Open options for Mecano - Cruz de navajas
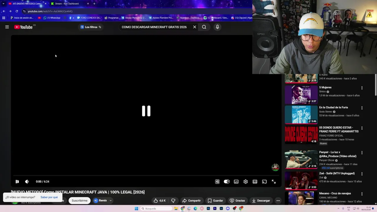The image size is (377, 212). point(362,194)
